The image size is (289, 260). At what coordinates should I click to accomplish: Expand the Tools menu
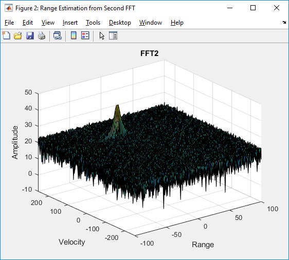point(93,23)
